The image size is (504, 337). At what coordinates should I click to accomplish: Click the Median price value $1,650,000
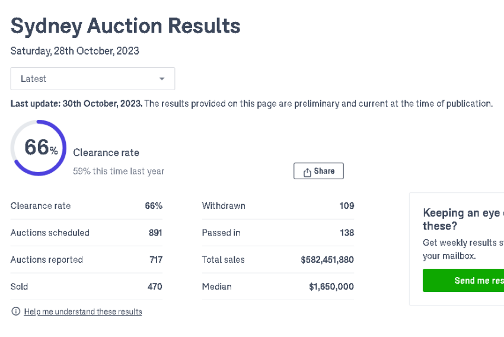331,287
